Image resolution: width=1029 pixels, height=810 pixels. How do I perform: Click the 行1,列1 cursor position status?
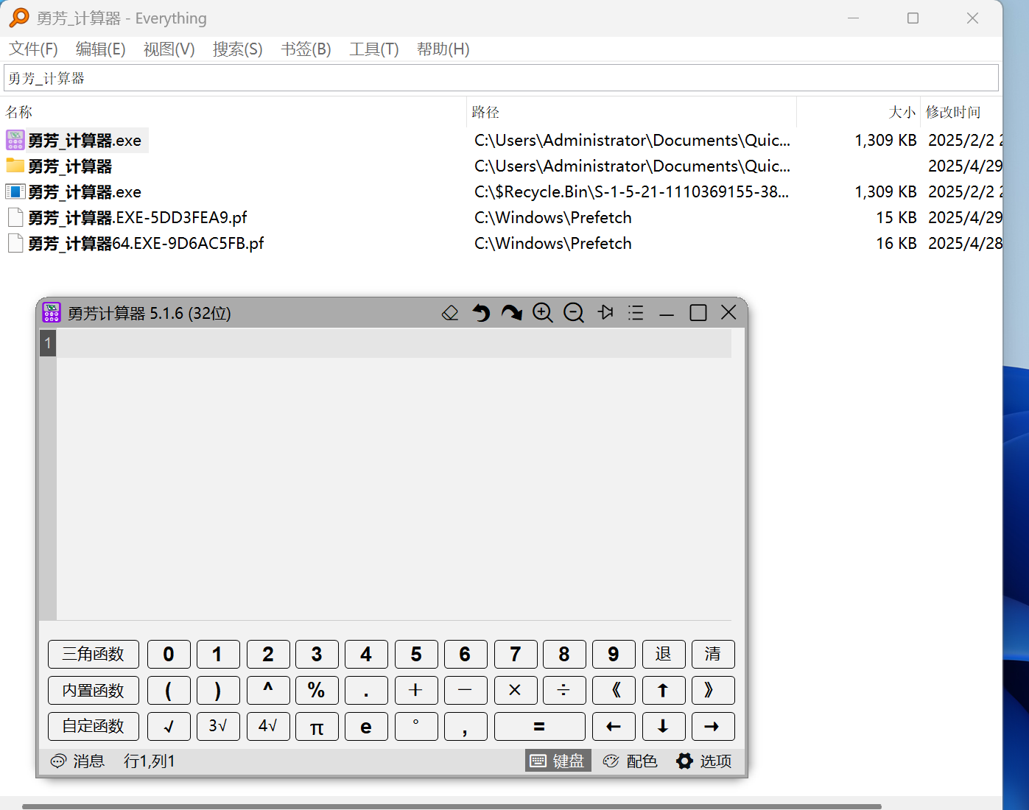[150, 761]
